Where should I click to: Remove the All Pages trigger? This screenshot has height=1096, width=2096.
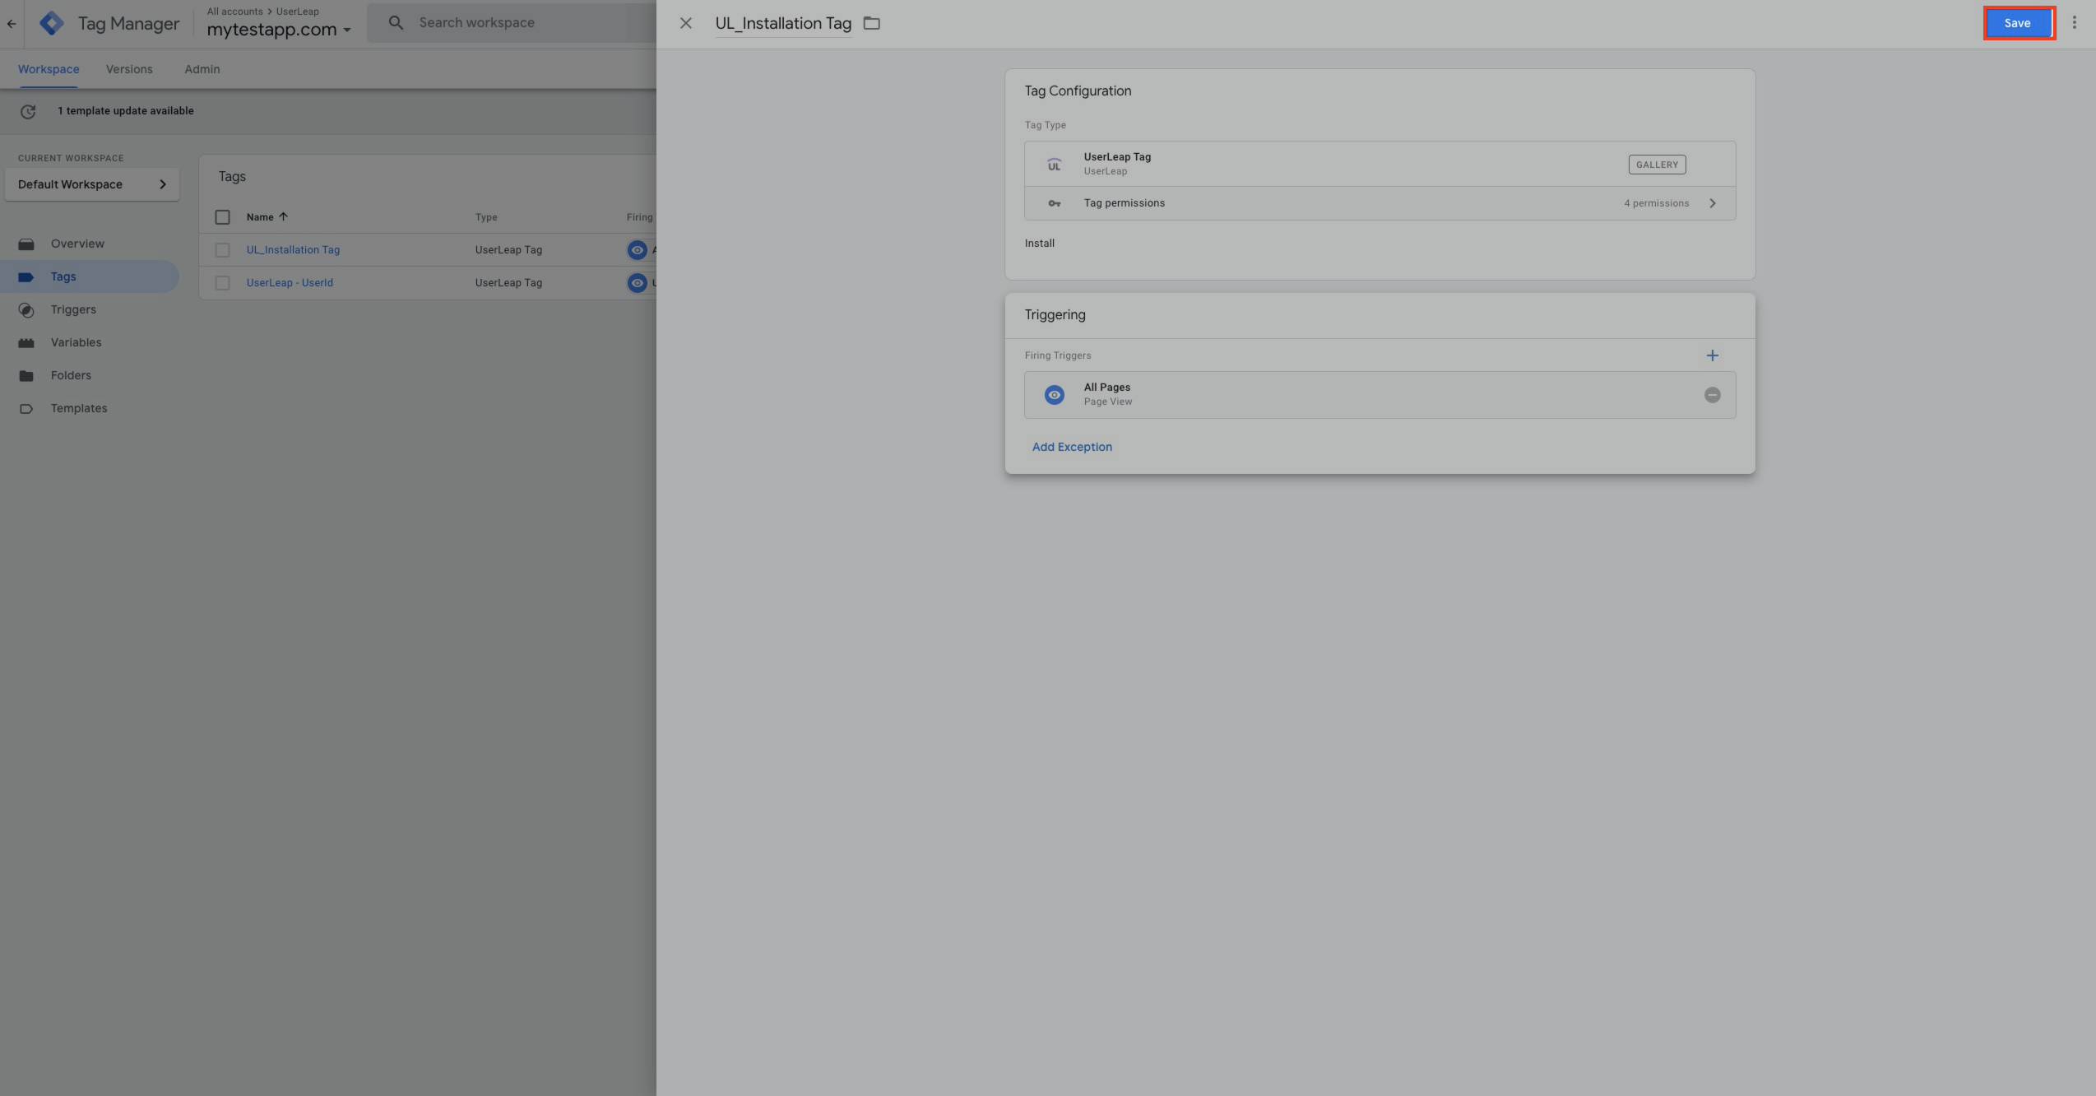click(1713, 395)
